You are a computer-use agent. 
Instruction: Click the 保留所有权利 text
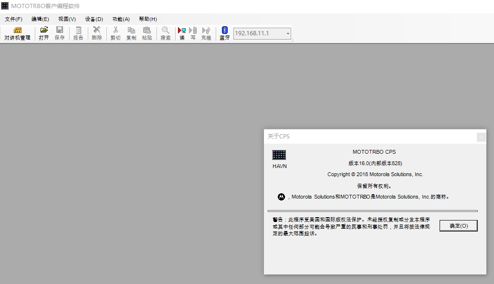point(374,186)
